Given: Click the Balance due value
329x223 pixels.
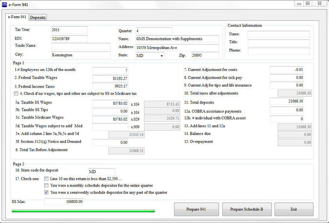Looking at the screenshot, I should (x=295, y=135).
